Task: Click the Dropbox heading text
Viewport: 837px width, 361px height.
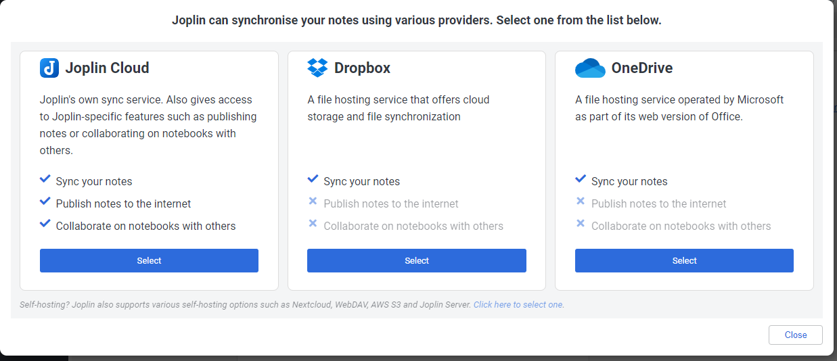Action: click(362, 68)
